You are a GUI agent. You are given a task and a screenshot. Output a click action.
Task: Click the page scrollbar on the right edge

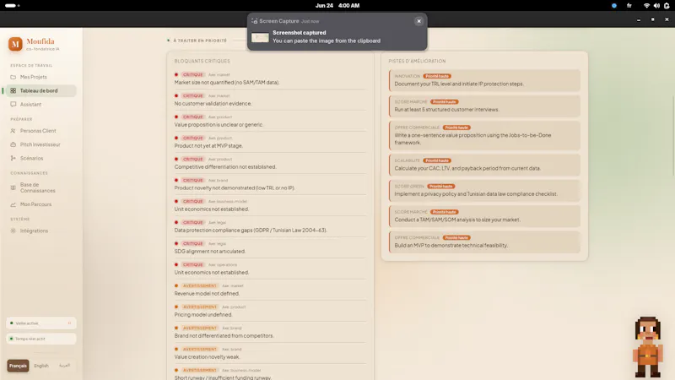(672, 135)
